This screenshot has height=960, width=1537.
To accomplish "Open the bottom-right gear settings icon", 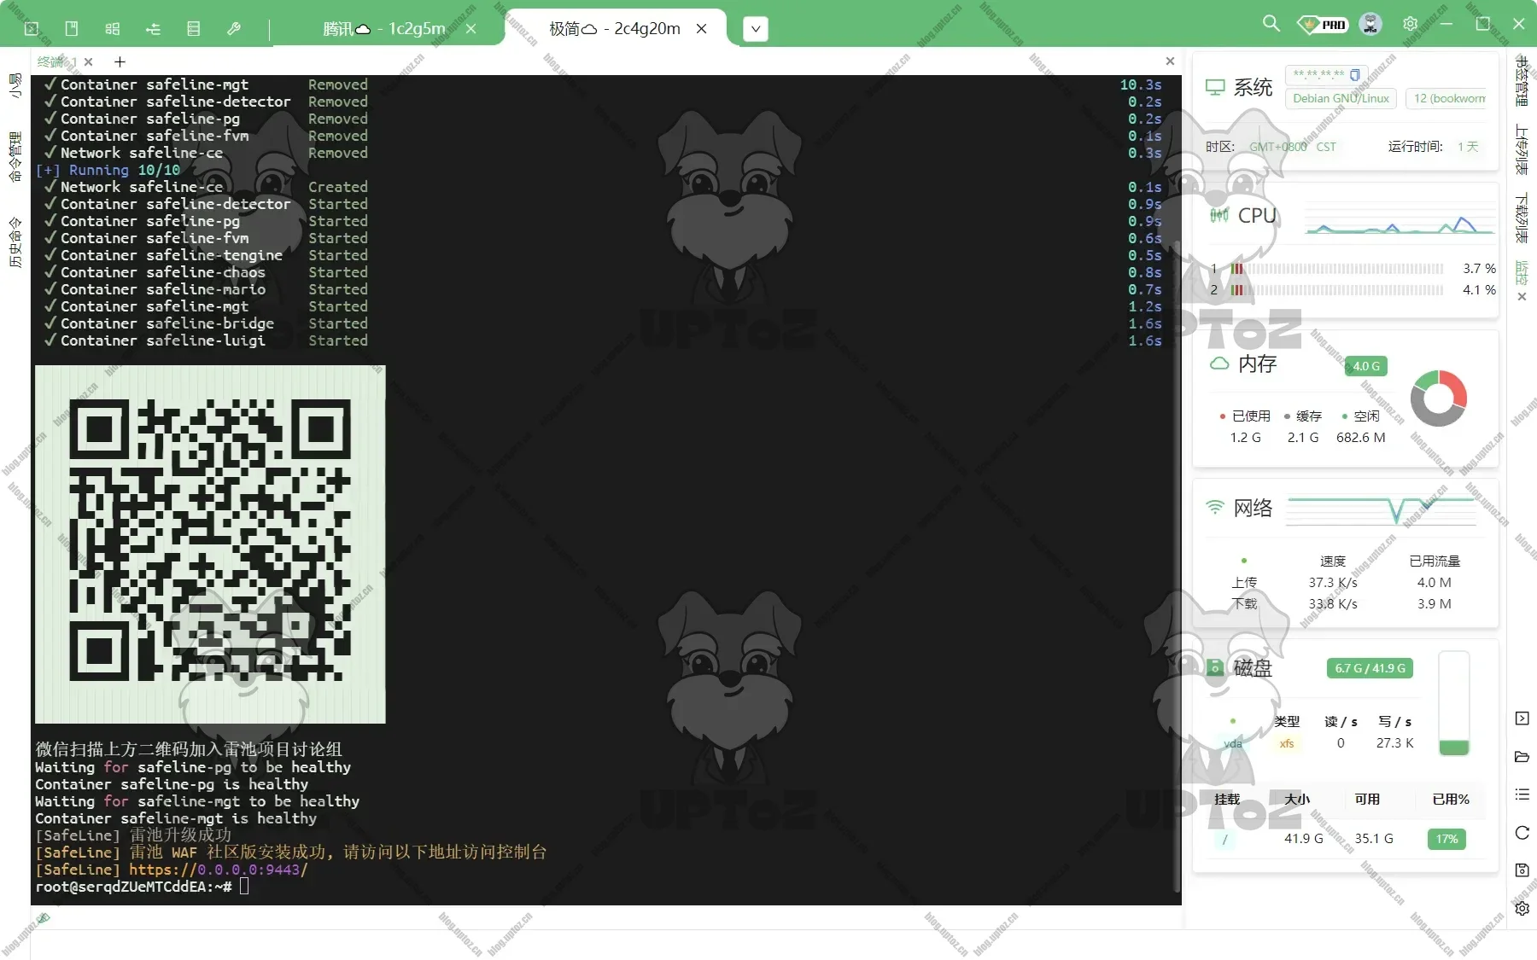I will point(1522,909).
